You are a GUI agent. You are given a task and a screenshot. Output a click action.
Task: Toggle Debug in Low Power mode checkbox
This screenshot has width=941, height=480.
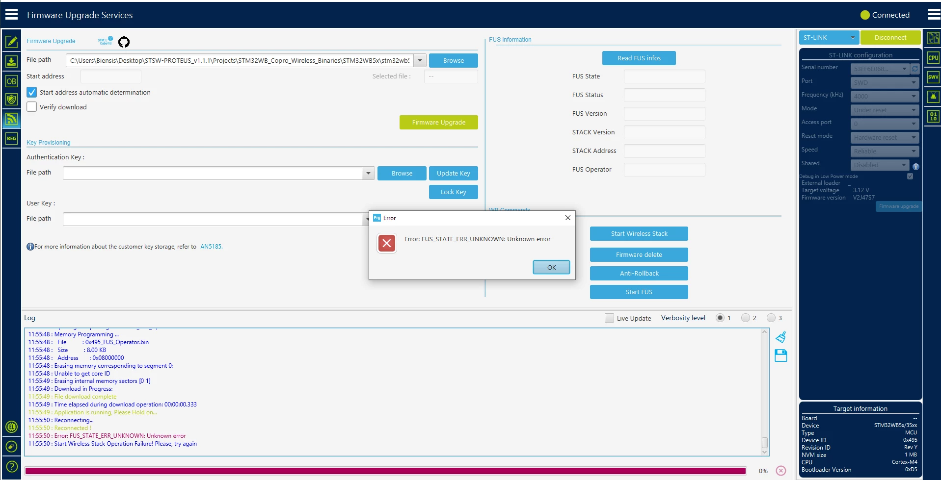910,177
